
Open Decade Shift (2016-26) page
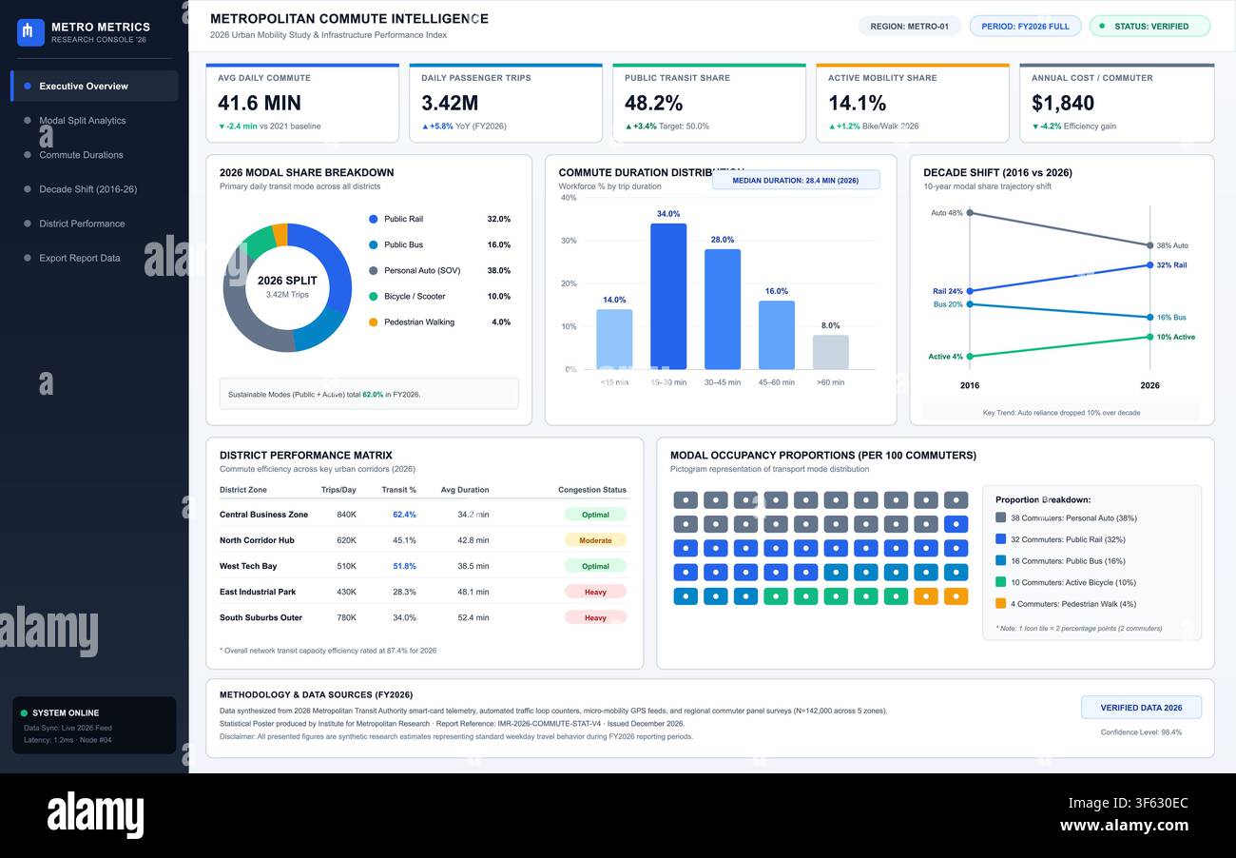click(94, 189)
